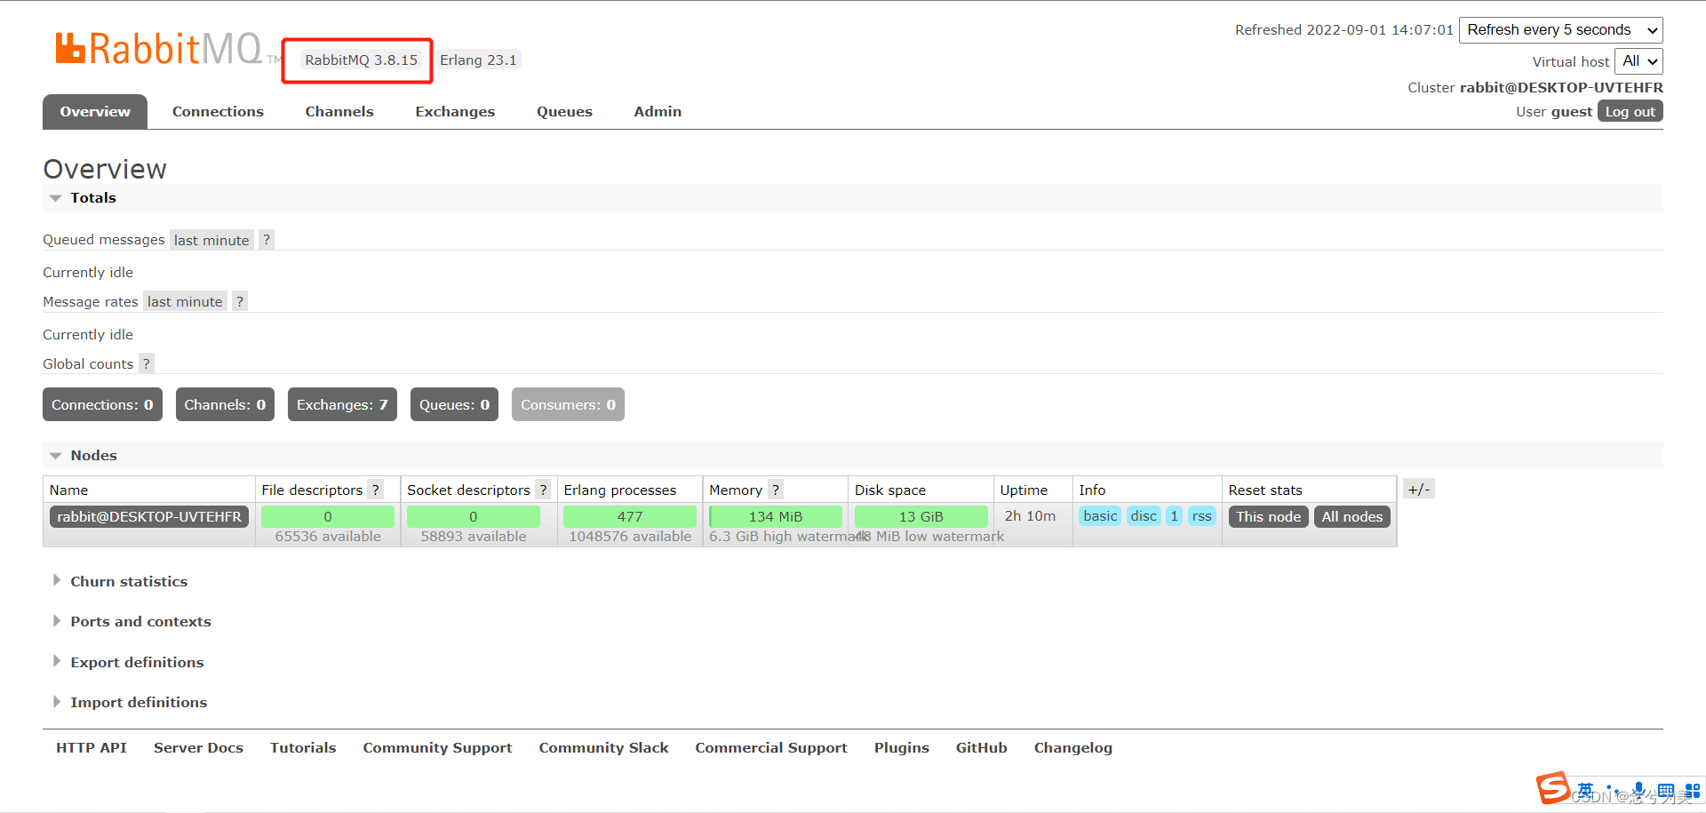This screenshot has height=813, width=1706.
Task: Click the 13 GiB disk space bar
Action: coord(921,517)
